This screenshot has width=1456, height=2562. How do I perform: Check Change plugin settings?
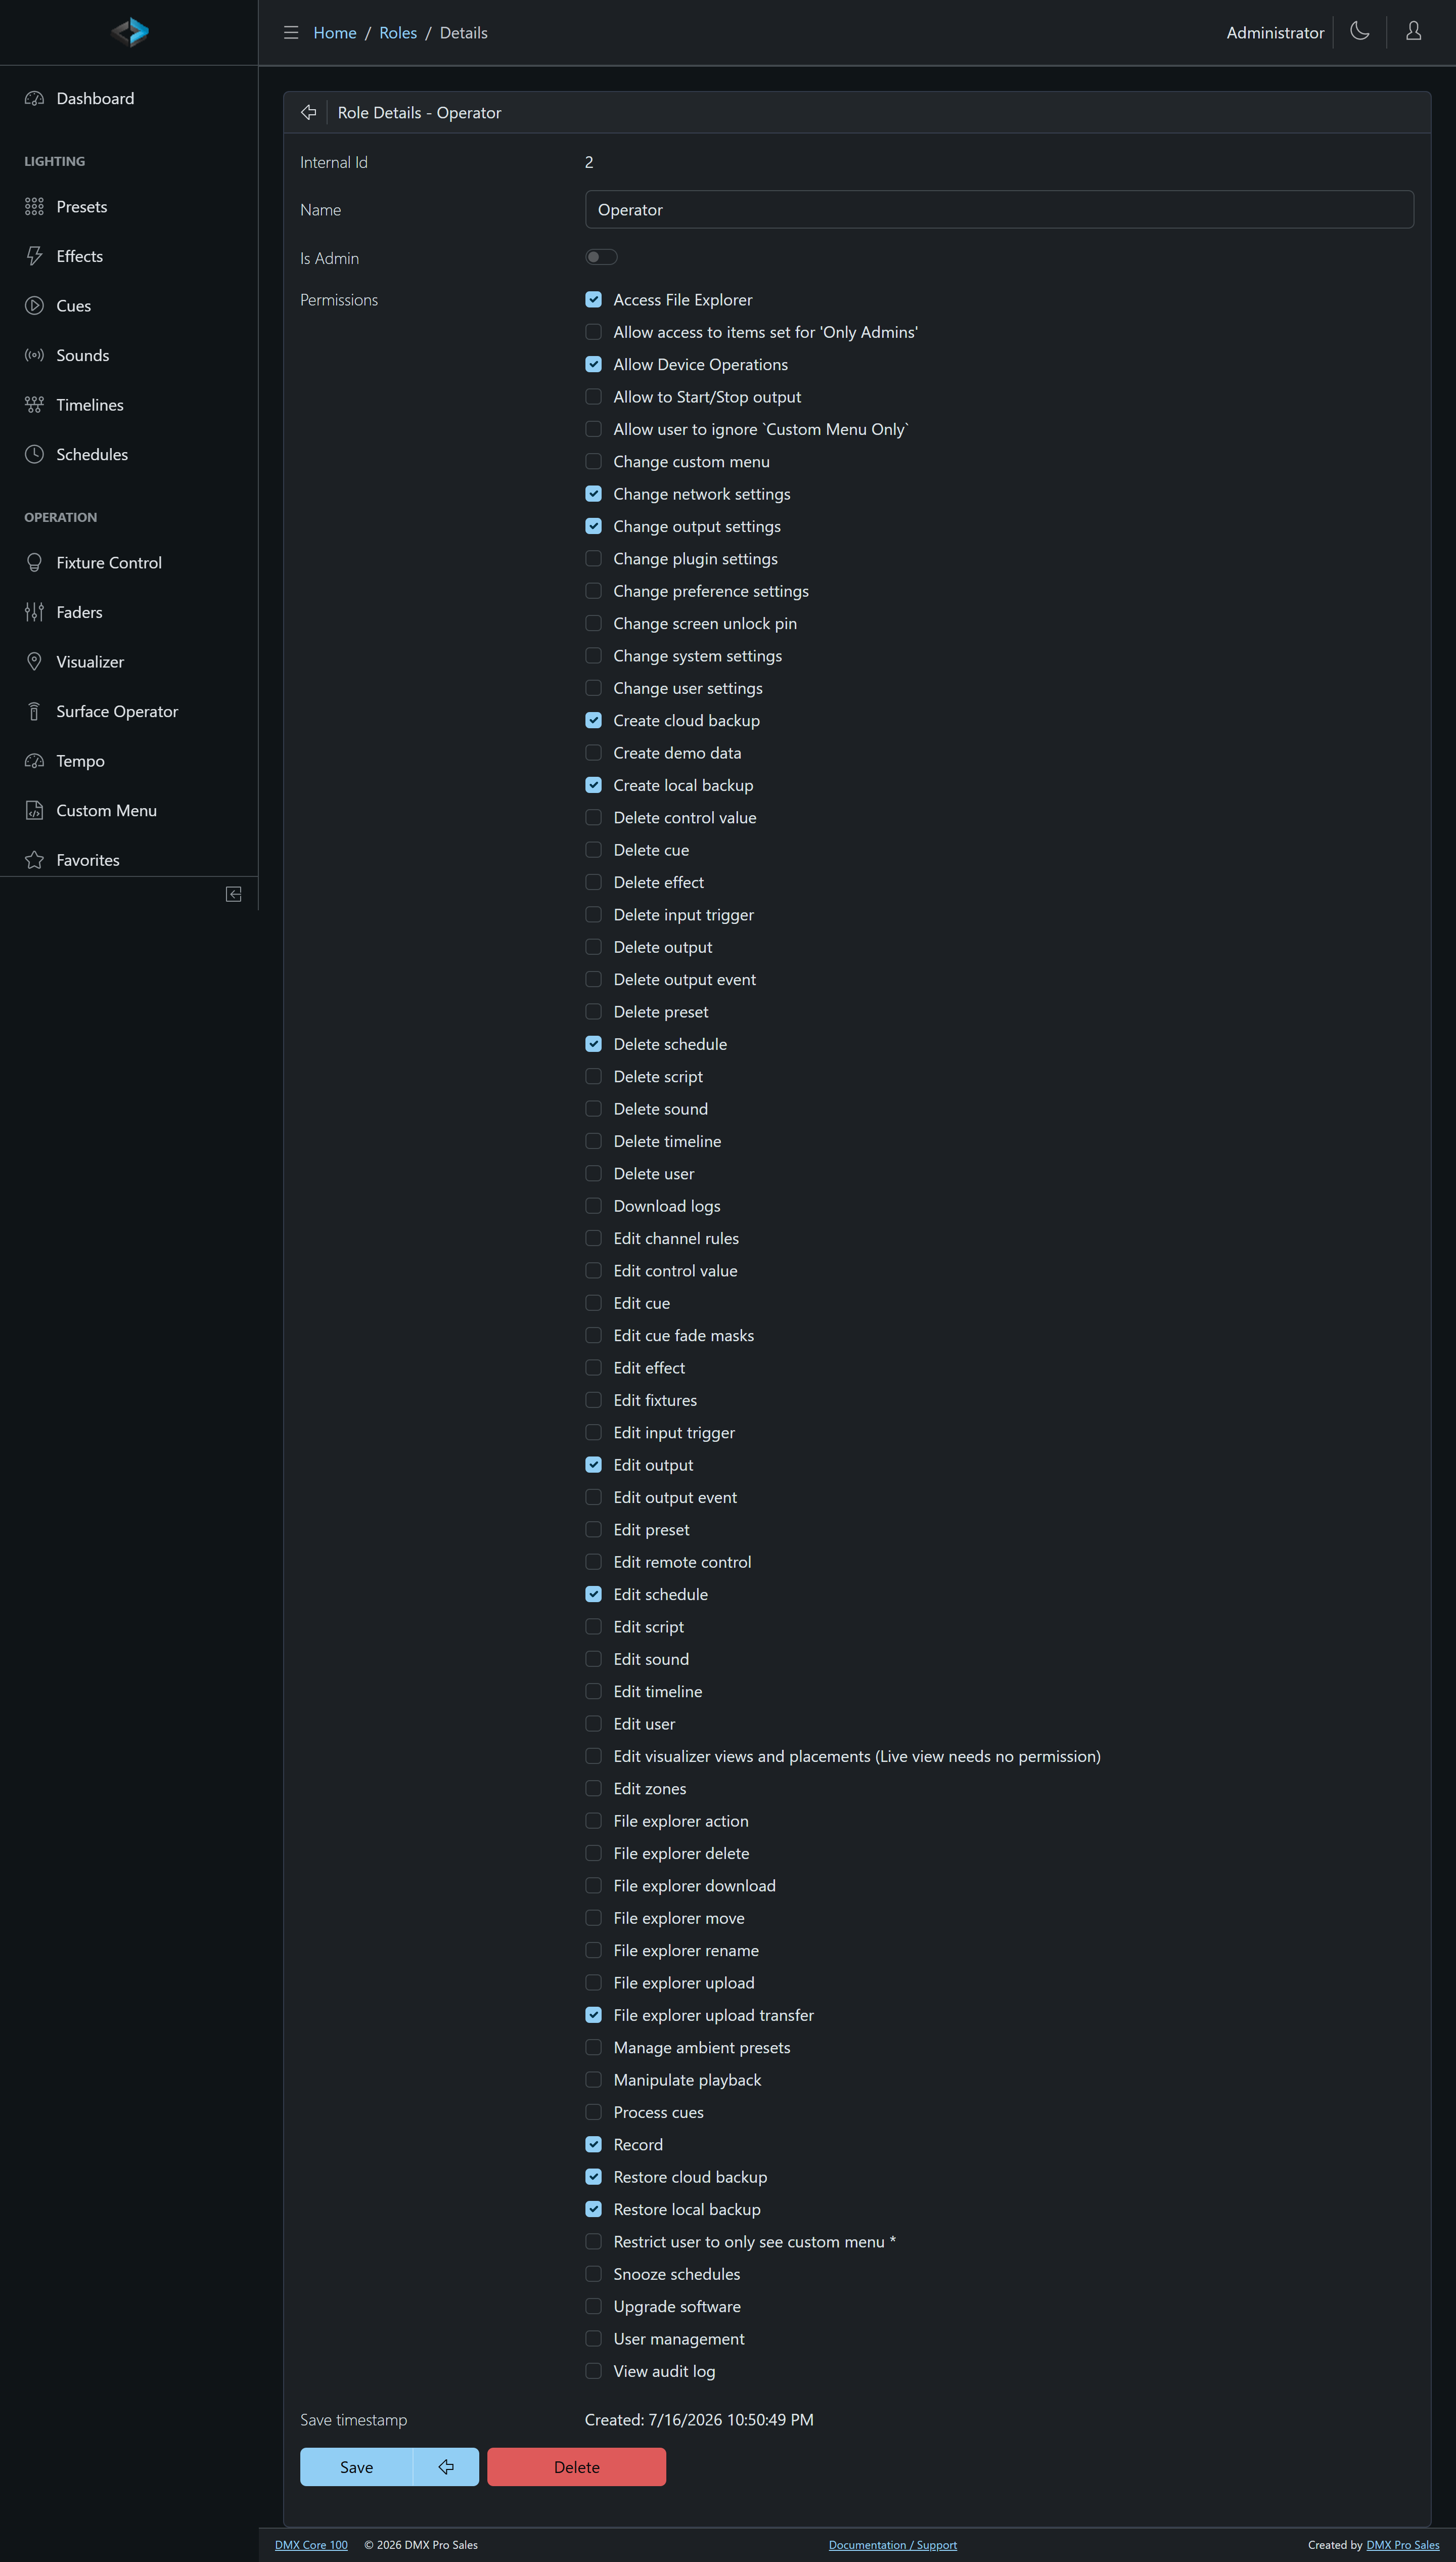point(593,559)
